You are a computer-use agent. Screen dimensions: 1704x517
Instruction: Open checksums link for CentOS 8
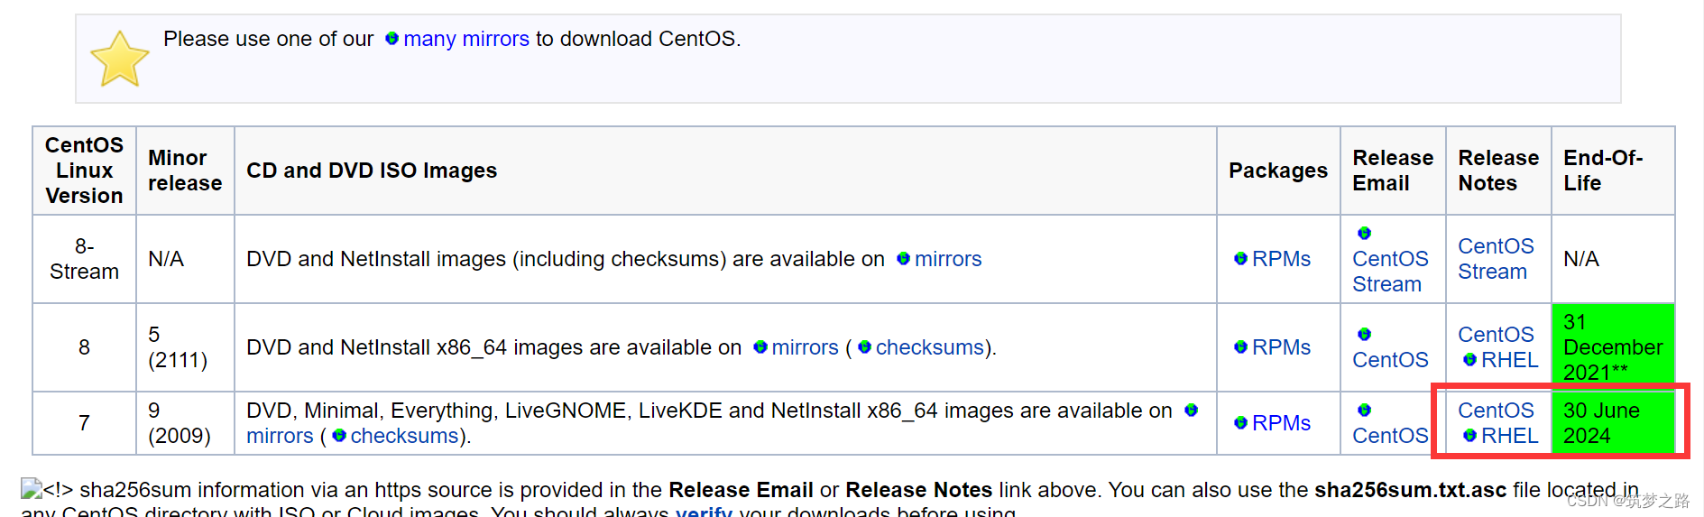pyautogui.click(x=930, y=347)
